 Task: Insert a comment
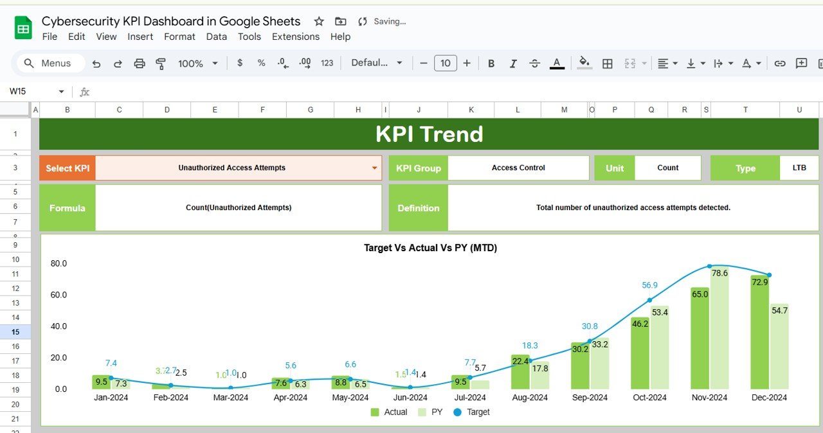801,63
